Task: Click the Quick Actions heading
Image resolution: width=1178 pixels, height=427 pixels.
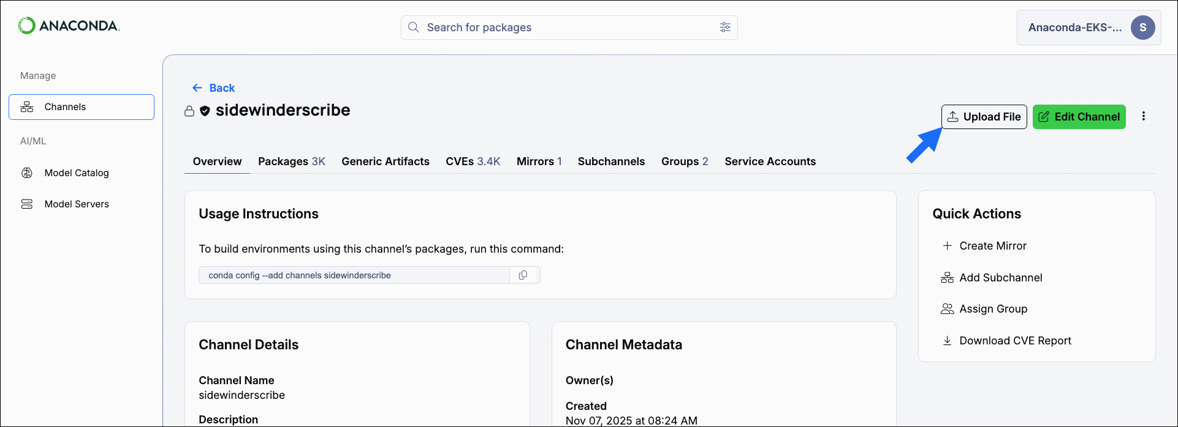Action: click(977, 214)
